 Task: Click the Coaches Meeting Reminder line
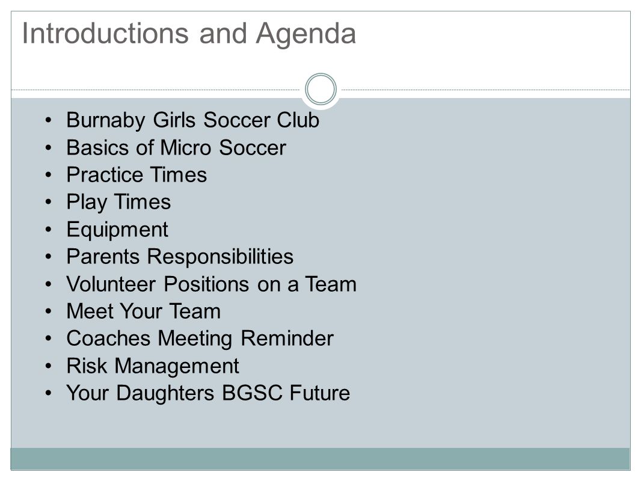200,339
